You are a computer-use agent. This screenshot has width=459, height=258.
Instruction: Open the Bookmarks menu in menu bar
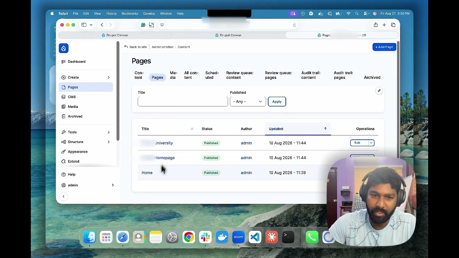[130, 14]
